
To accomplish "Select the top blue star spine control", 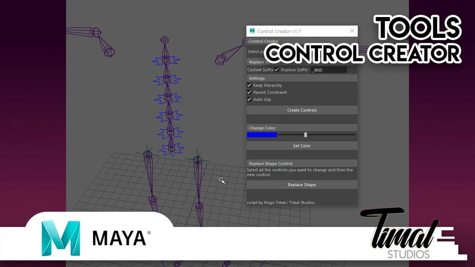I will [x=166, y=60].
